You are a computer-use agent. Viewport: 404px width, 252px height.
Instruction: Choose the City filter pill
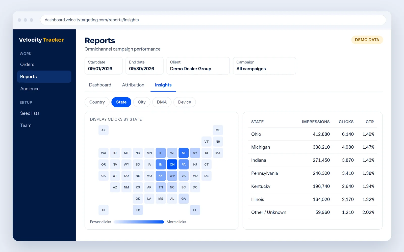pos(142,102)
